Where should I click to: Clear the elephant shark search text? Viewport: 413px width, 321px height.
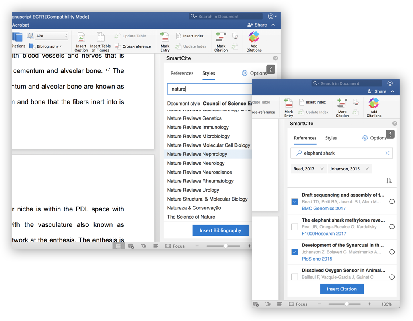pos(387,153)
